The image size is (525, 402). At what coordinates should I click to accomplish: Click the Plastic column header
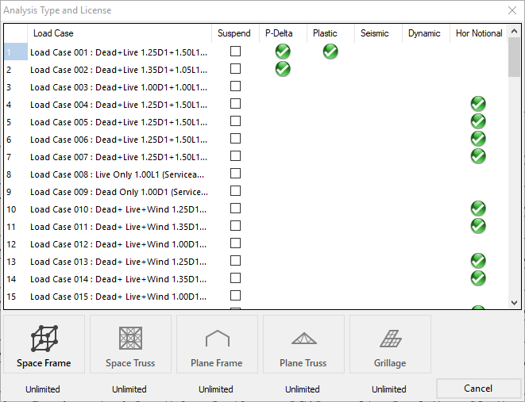pos(330,33)
